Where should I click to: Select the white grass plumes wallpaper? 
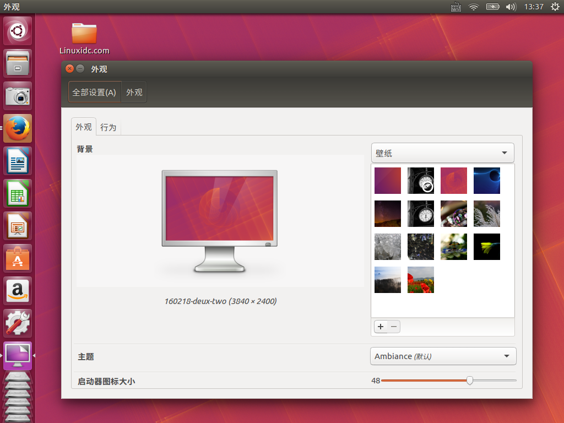[487, 214]
